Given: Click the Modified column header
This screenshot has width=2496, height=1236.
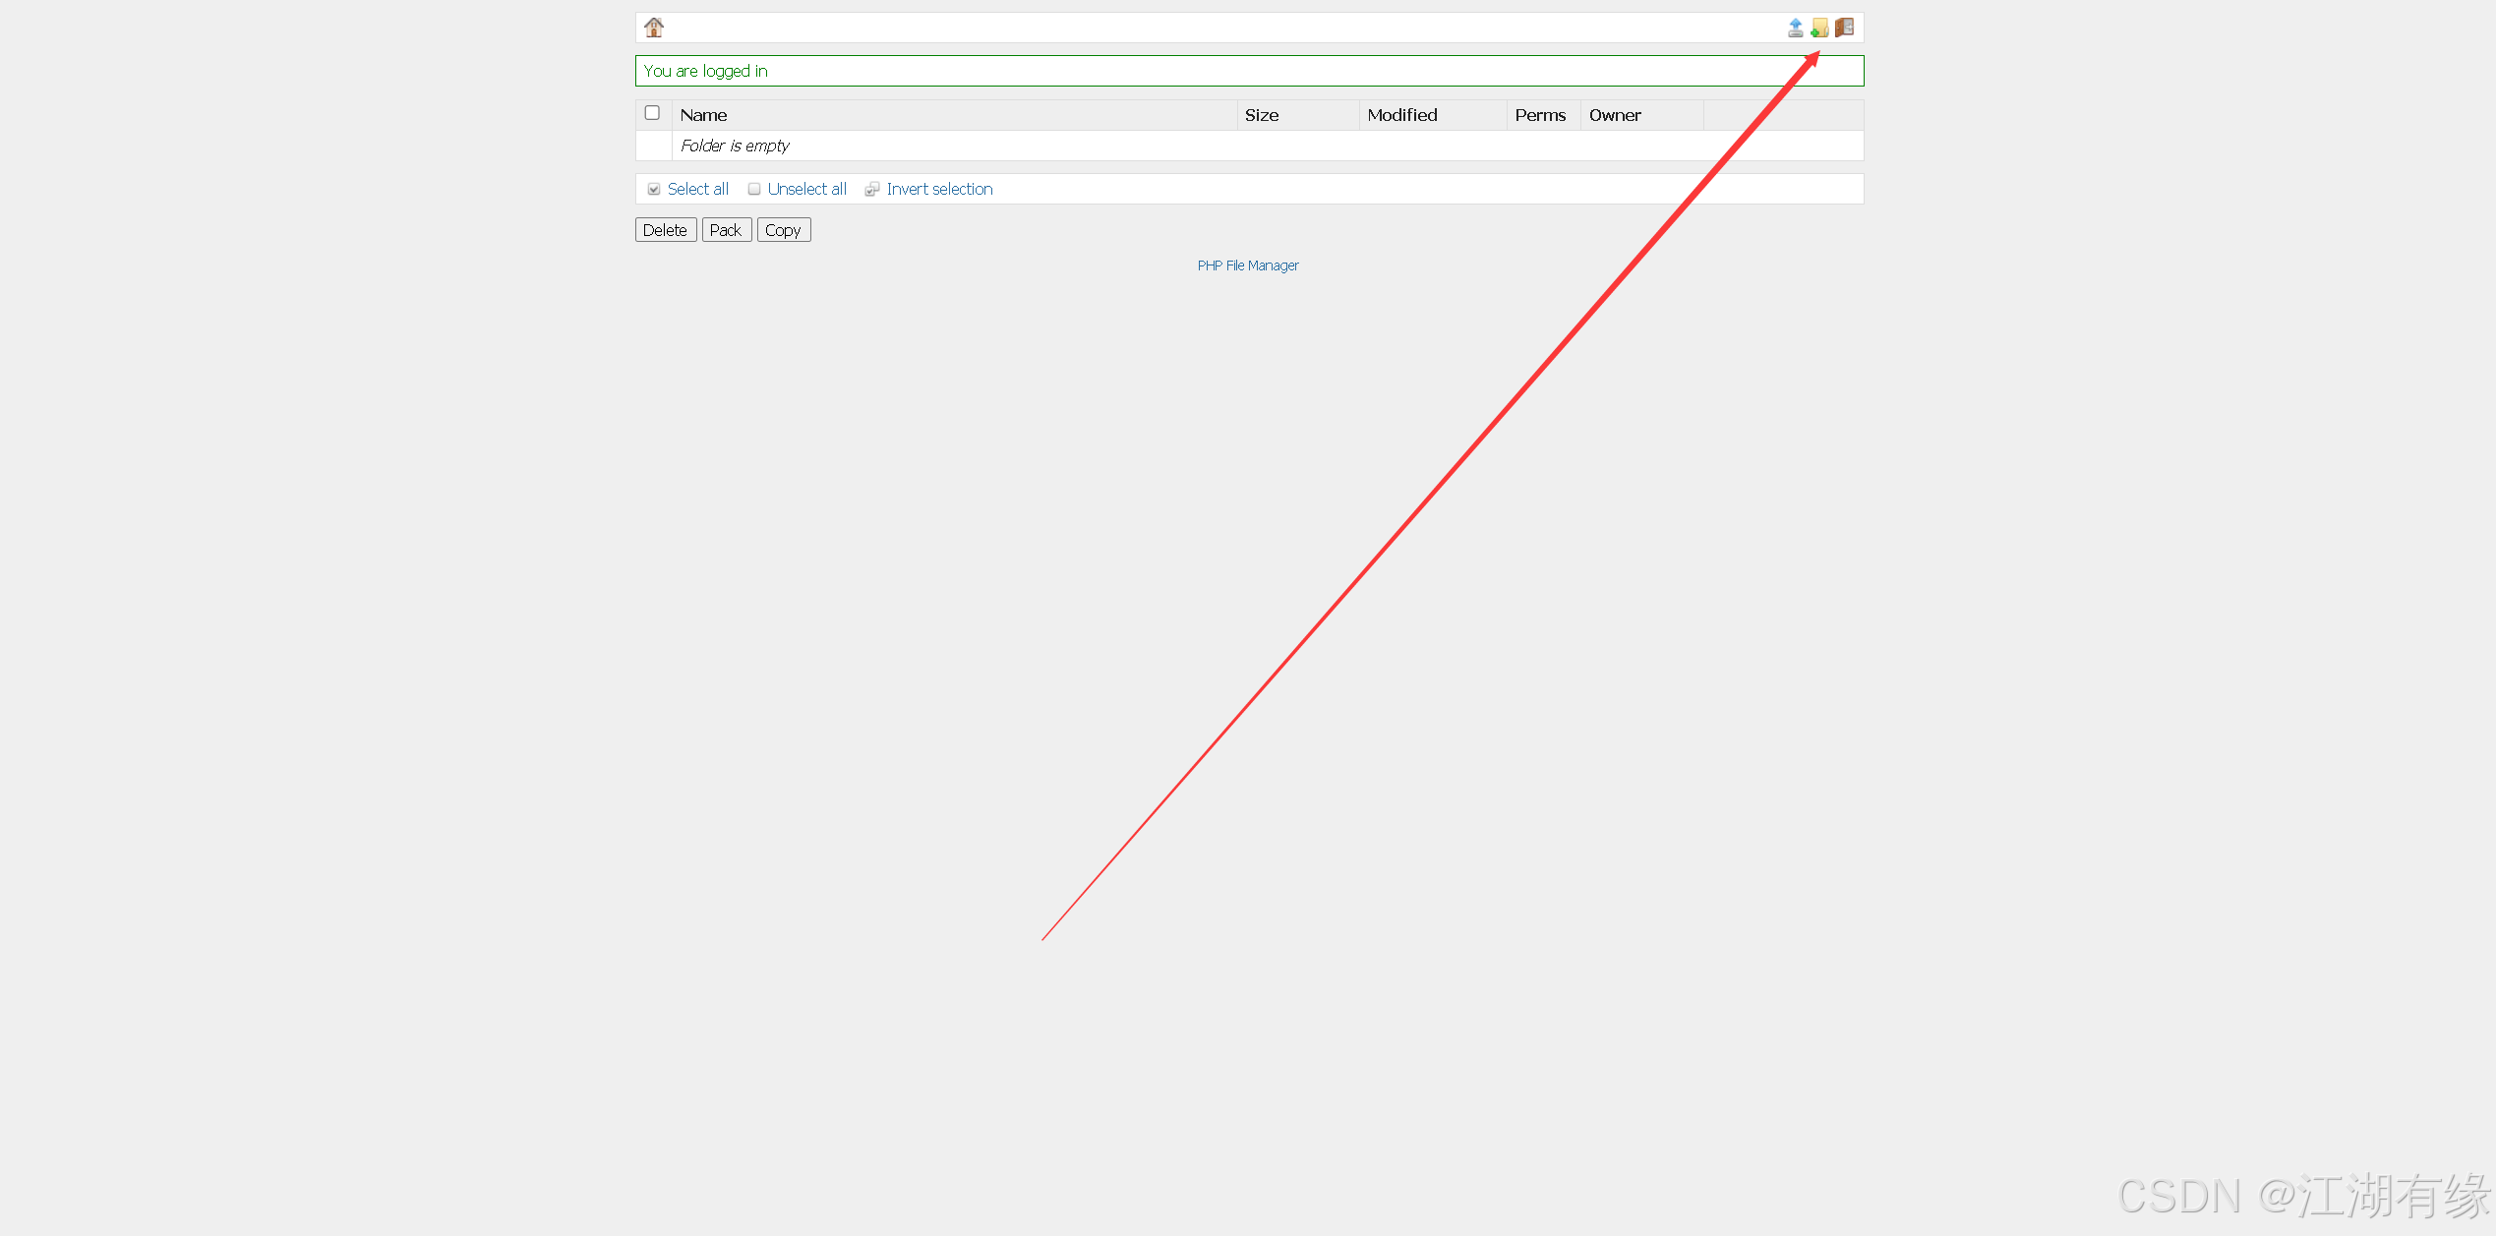Looking at the screenshot, I should click(1401, 115).
